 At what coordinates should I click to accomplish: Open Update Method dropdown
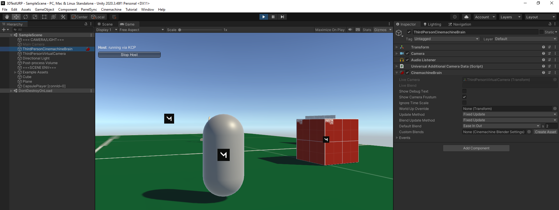click(510, 114)
